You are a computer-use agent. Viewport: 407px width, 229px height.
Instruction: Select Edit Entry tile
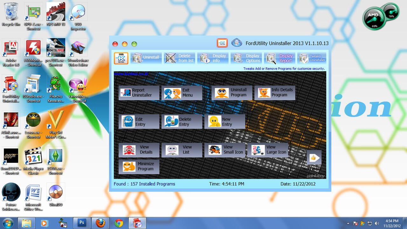point(139,121)
